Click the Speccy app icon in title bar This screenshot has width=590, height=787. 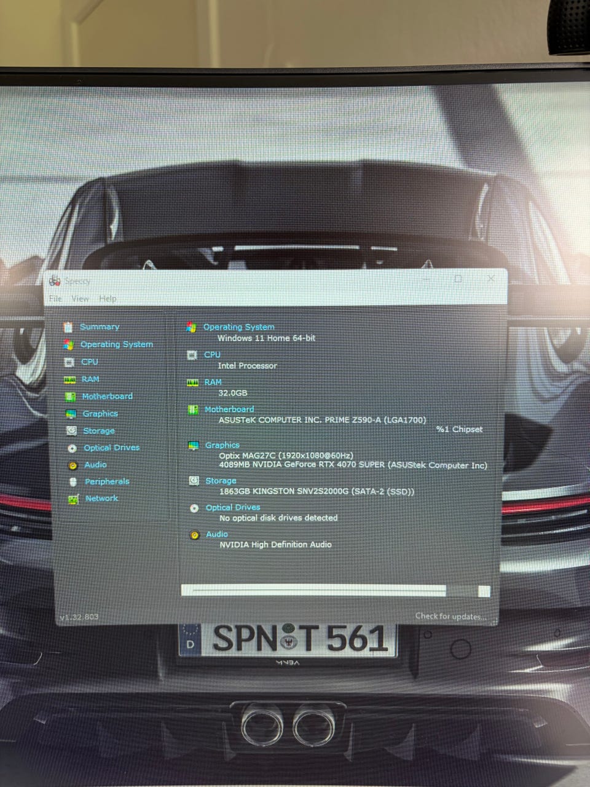55,280
